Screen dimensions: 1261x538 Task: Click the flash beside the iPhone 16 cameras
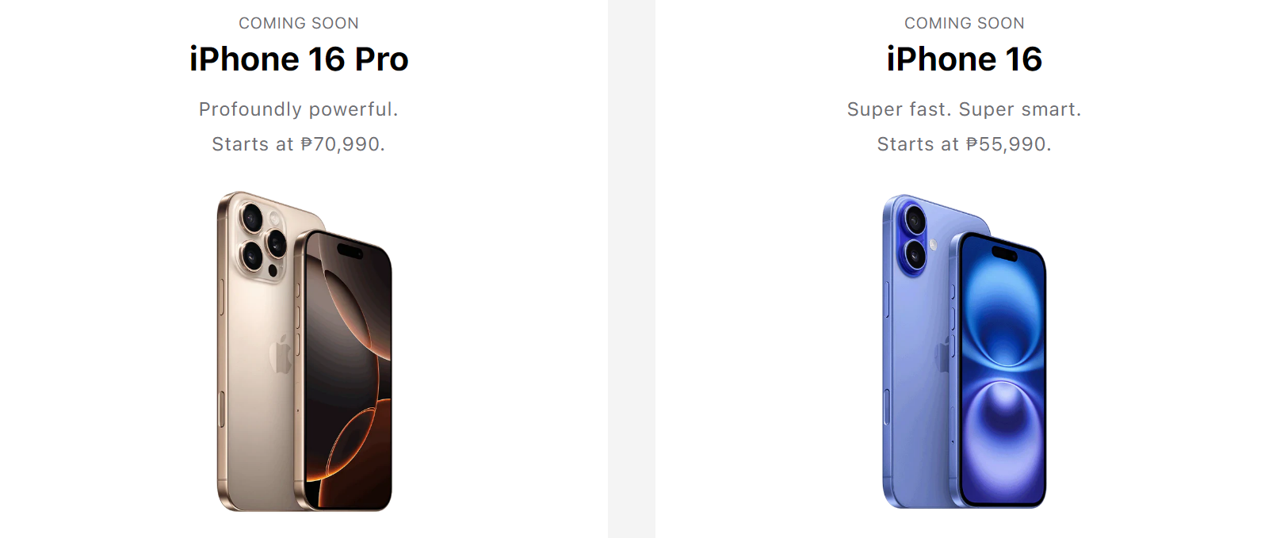934,245
